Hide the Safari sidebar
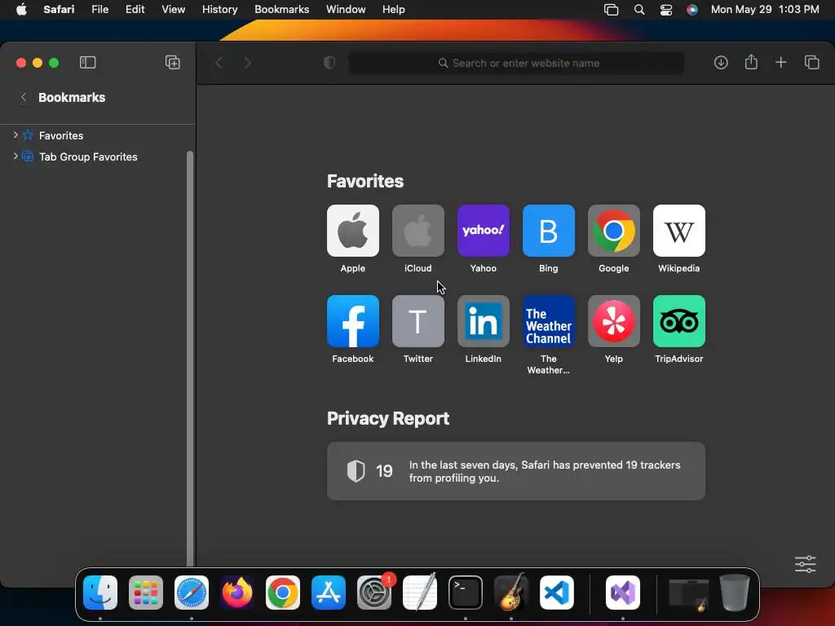 (87, 63)
